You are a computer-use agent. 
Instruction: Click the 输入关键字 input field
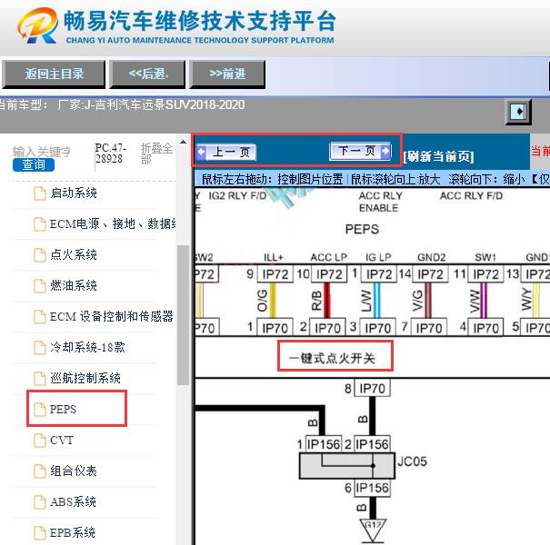tap(42, 152)
